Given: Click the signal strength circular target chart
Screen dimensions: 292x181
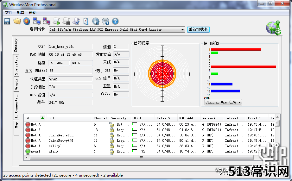Looking at the screenshot, I should tap(162, 74).
